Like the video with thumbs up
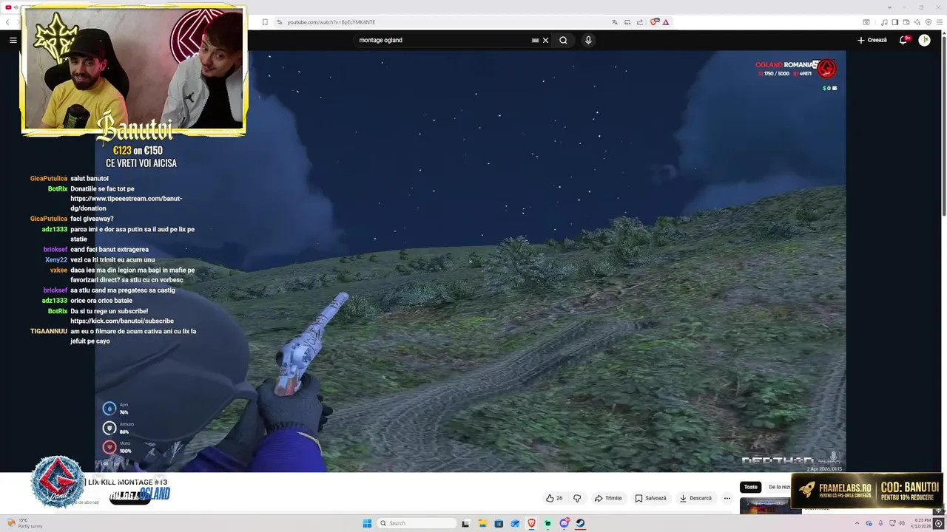This screenshot has width=947, height=532. 554,498
